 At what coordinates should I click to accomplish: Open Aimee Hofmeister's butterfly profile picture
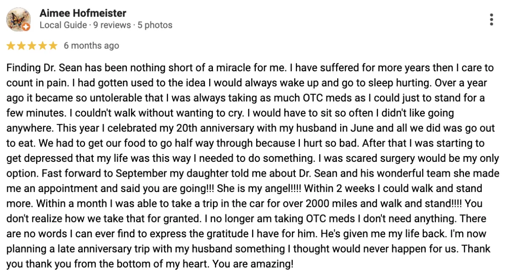[x=18, y=19]
